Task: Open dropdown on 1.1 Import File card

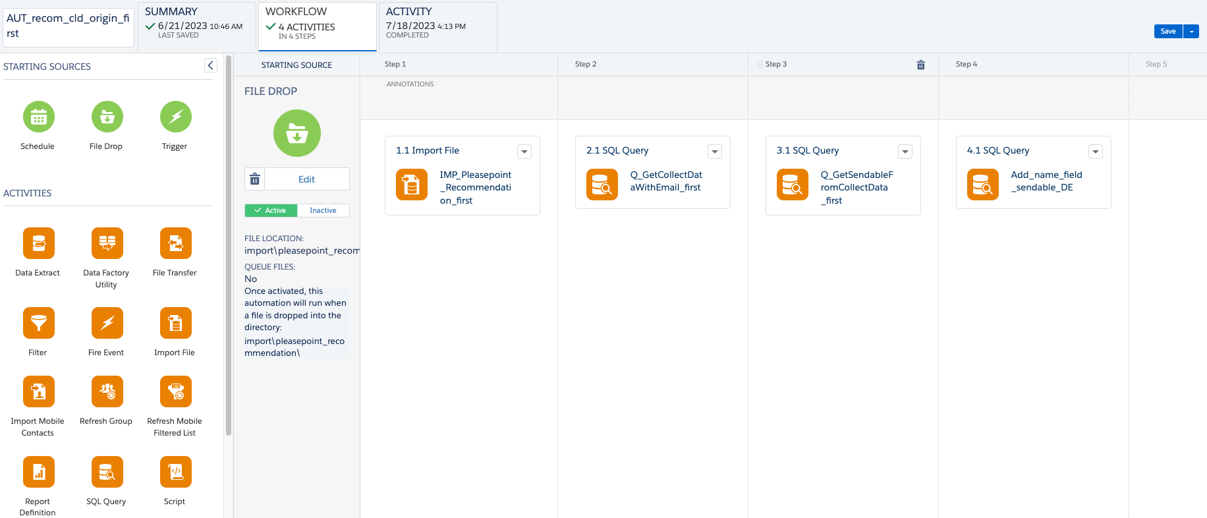Action: [524, 152]
